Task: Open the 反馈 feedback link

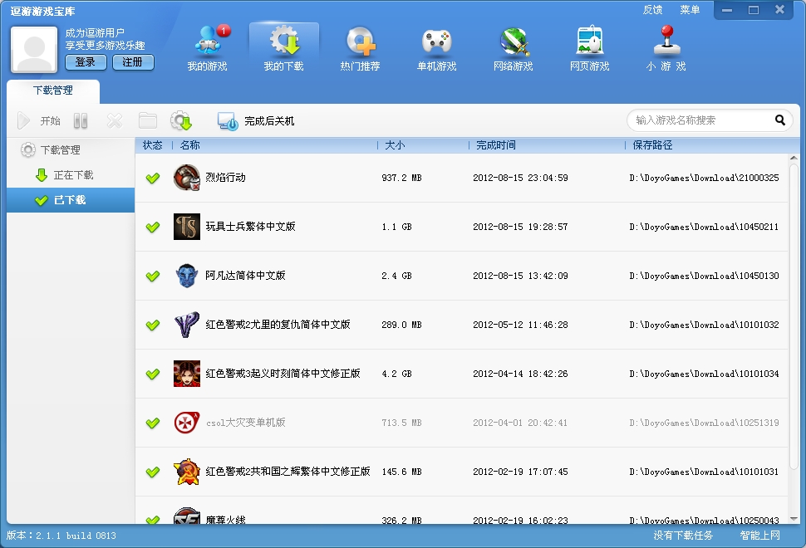Action: (x=652, y=10)
